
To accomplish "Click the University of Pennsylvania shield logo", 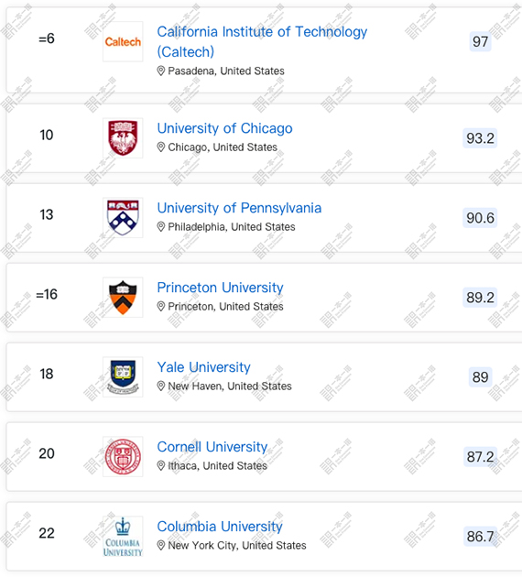I will pyautogui.click(x=123, y=217).
